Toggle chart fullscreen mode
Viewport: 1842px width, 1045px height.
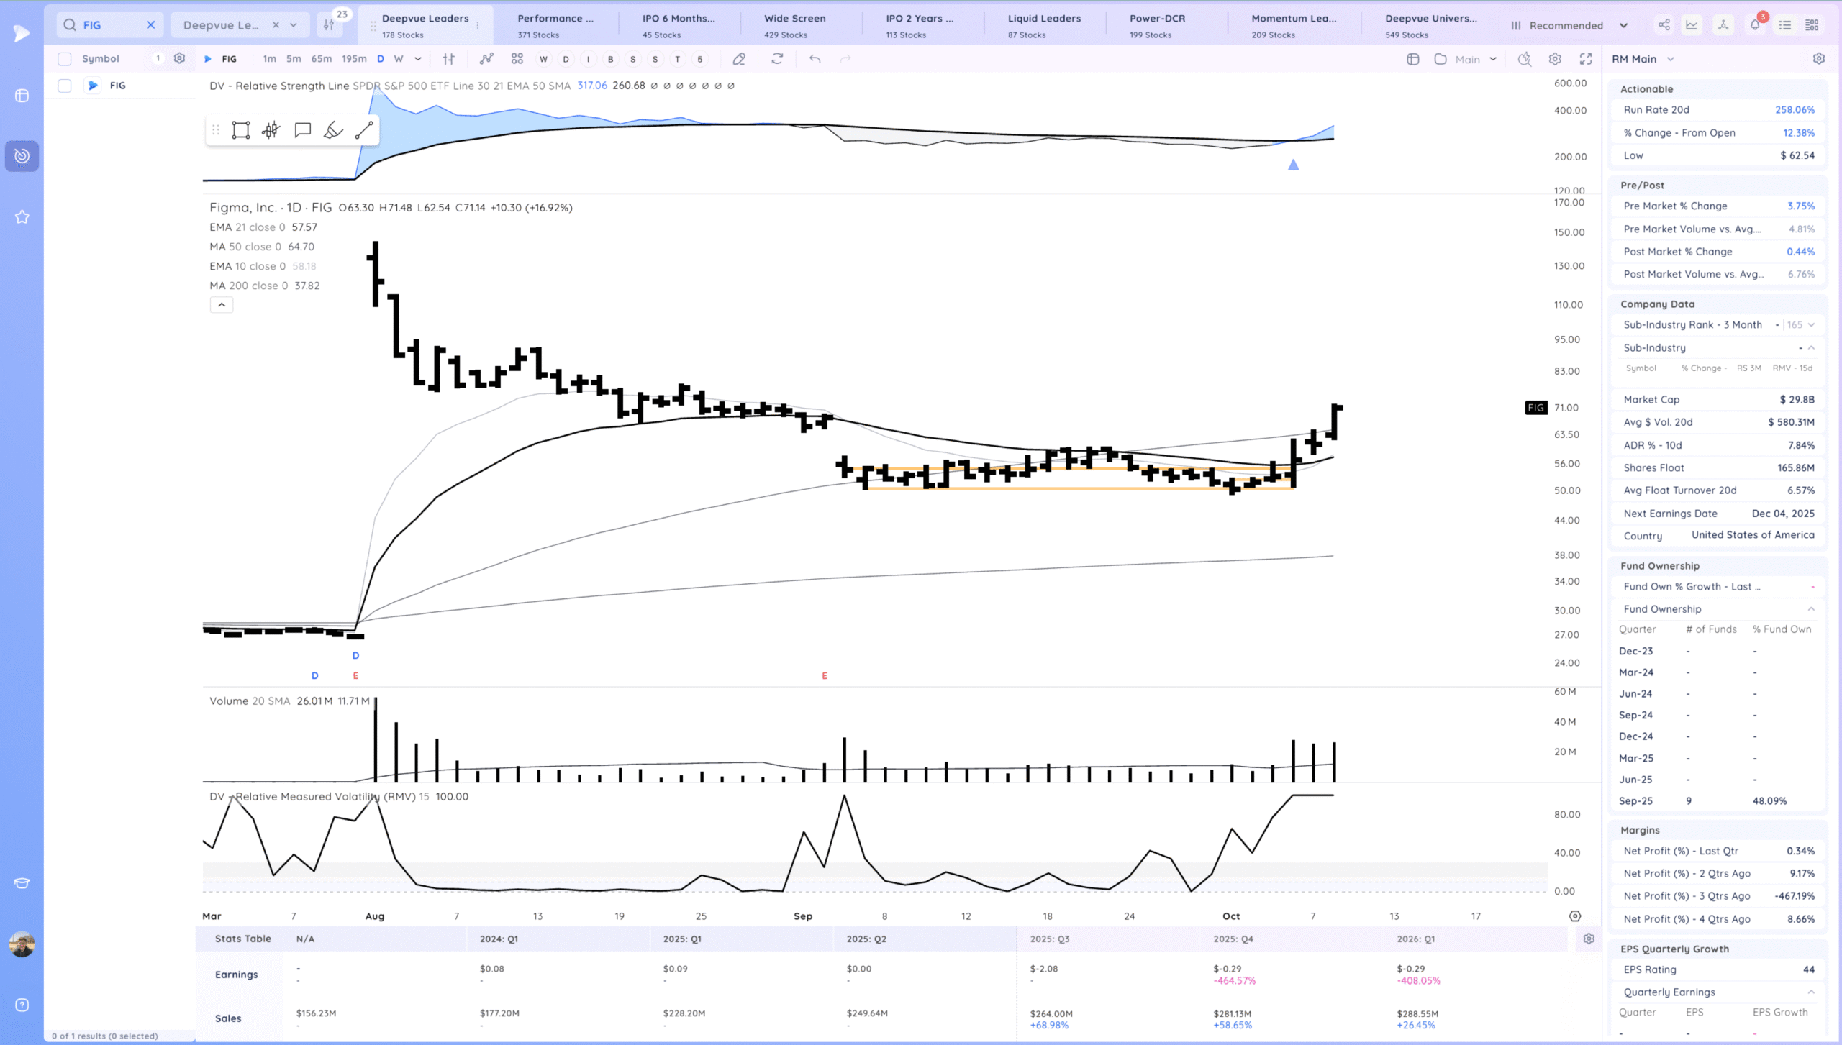click(1585, 59)
